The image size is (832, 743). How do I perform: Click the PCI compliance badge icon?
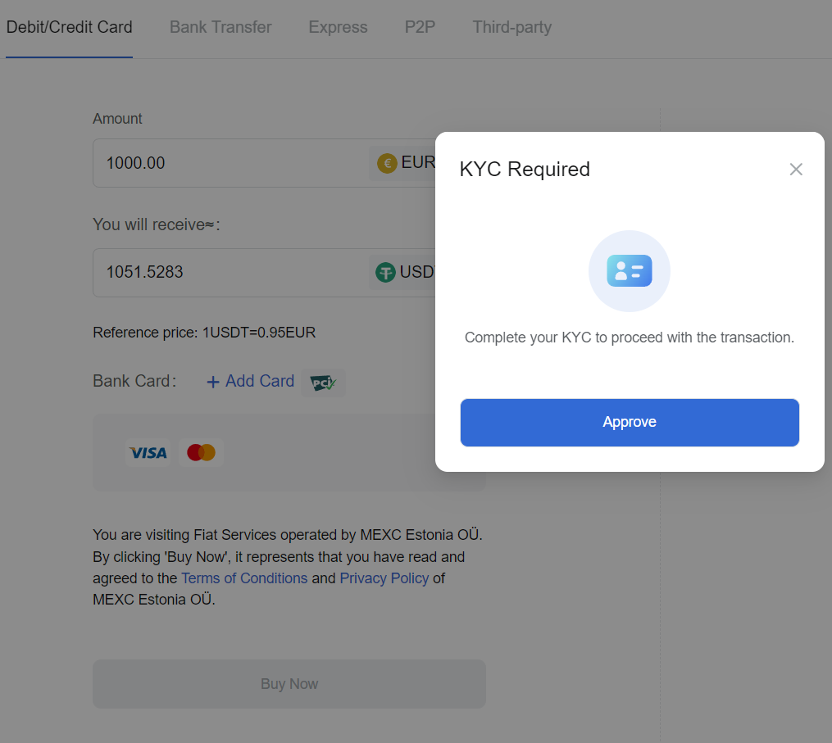(x=323, y=383)
